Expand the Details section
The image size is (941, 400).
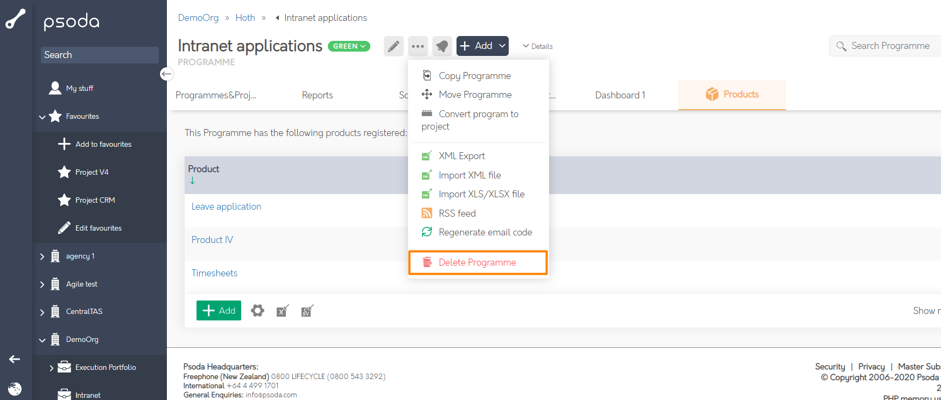(x=538, y=46)
